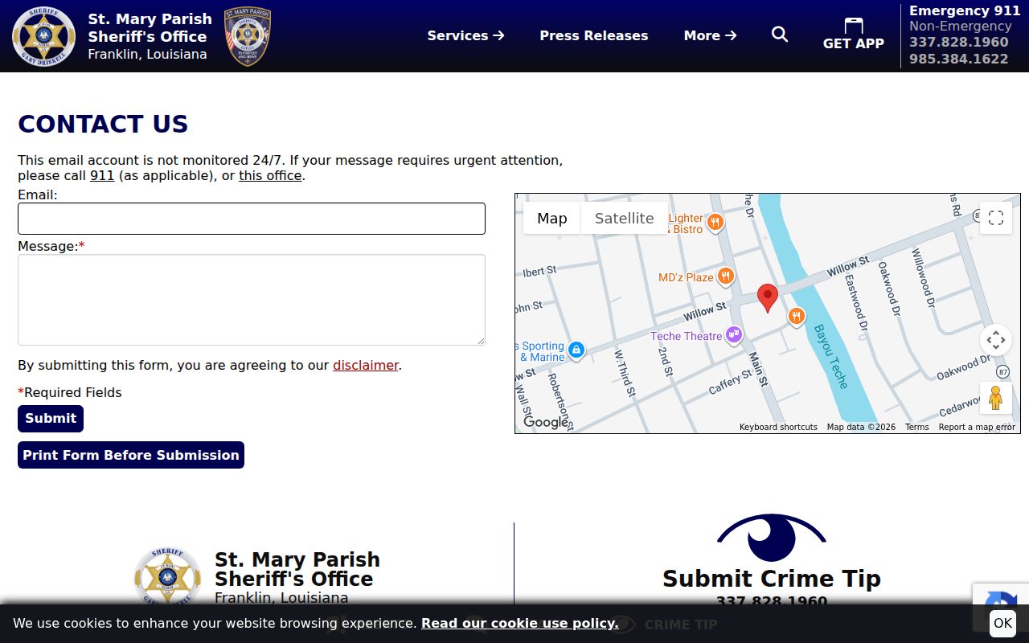Click the Lighter Bistro restaurant marker
Screen dimensions: 1029x643
point(715,222)
